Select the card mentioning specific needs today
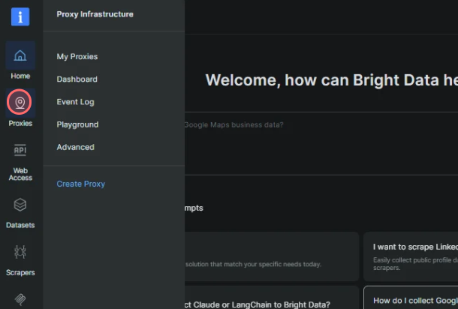This screenshot has width=458, height=309. [x=272, y=256]
